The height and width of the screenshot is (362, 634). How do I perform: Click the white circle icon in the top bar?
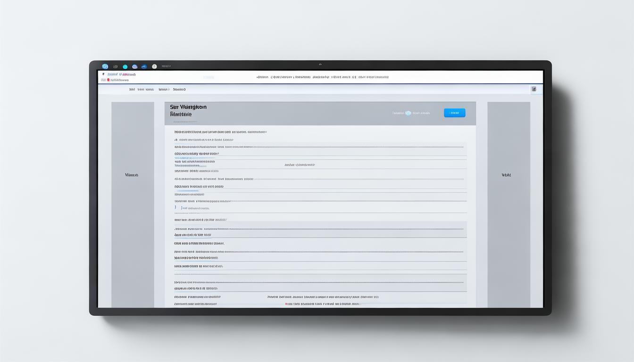point(154,67)
